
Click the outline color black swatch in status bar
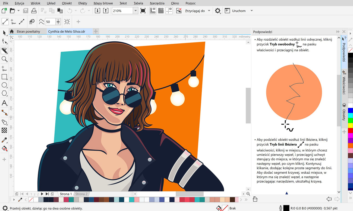(286, 208)
